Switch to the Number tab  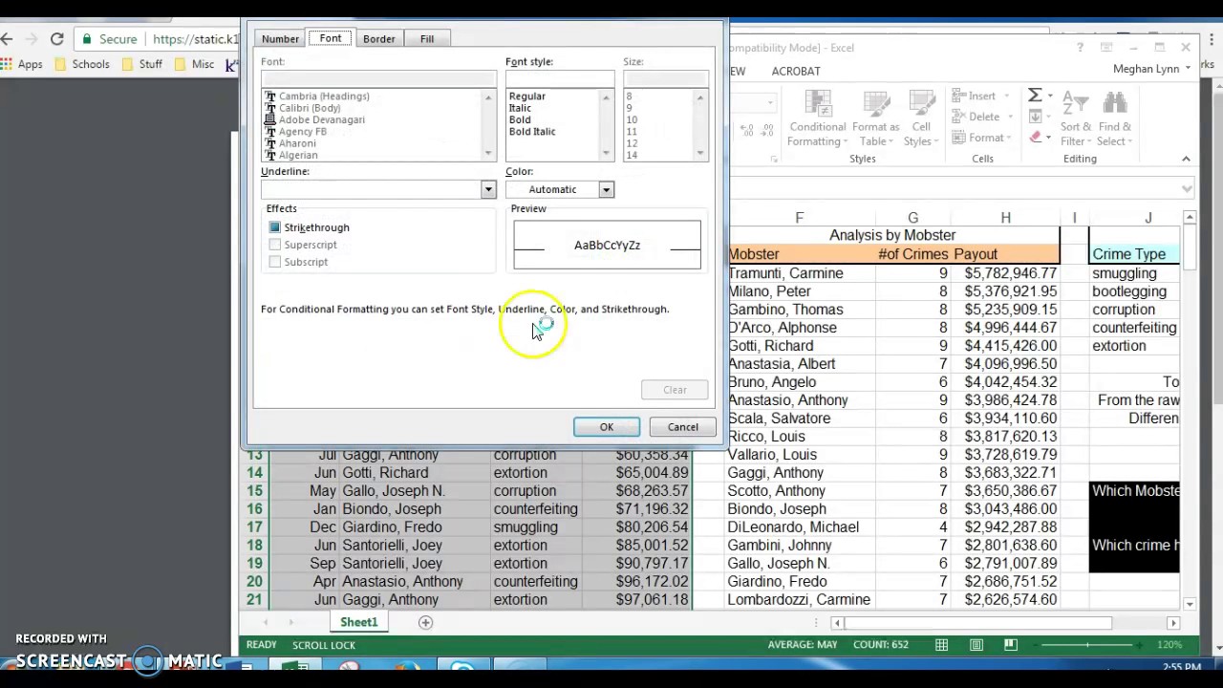pyautogui.click(x=280, y=39)
